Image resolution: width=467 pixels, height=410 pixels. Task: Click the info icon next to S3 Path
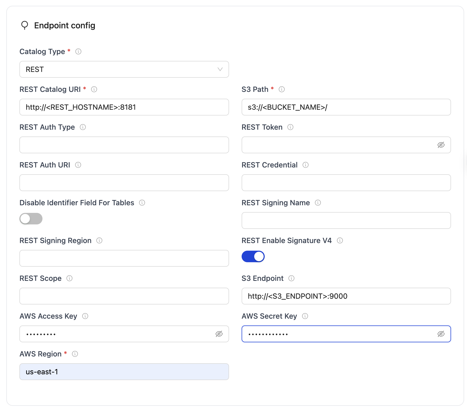(x=282, y=89)
